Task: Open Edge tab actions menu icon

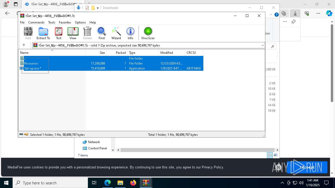Action: tap(16, 4)
